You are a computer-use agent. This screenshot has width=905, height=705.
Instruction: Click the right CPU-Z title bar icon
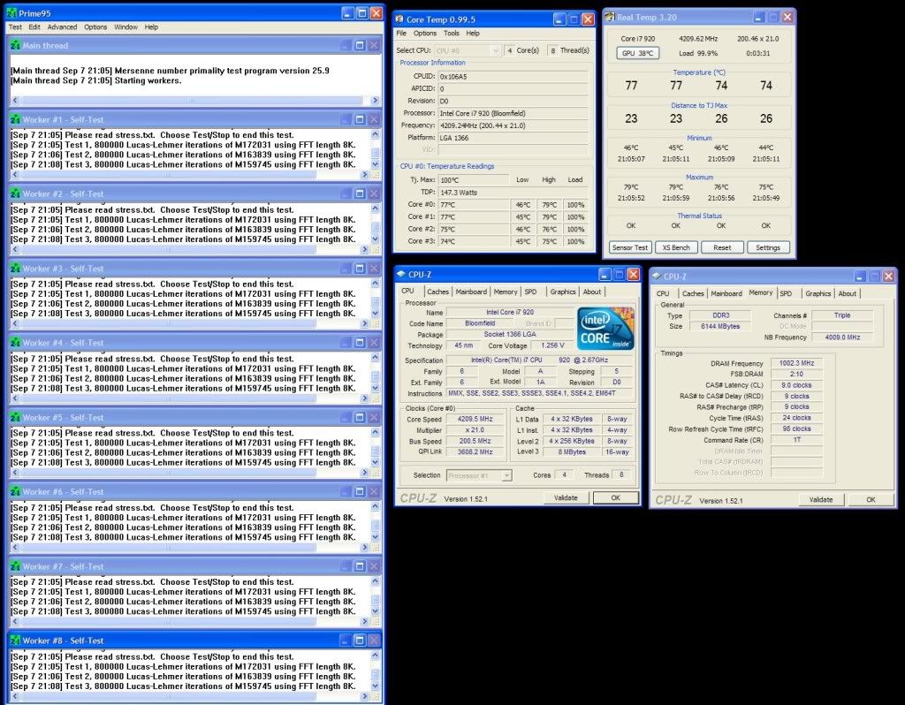[657, 277]
